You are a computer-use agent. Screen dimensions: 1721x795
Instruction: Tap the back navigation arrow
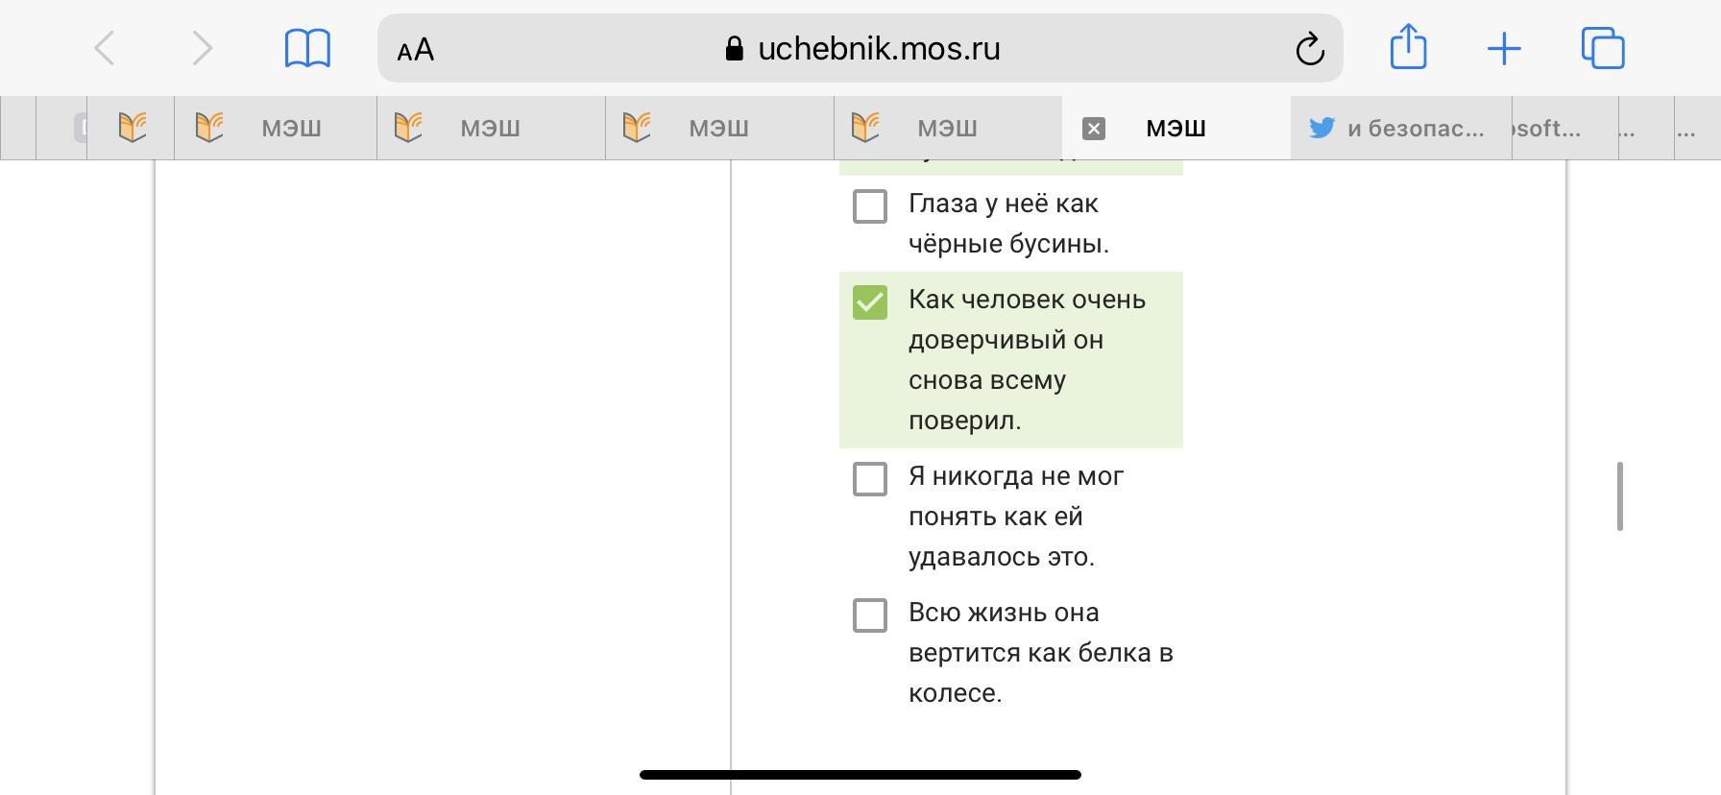pyautogui.click(x=106, y=49)
